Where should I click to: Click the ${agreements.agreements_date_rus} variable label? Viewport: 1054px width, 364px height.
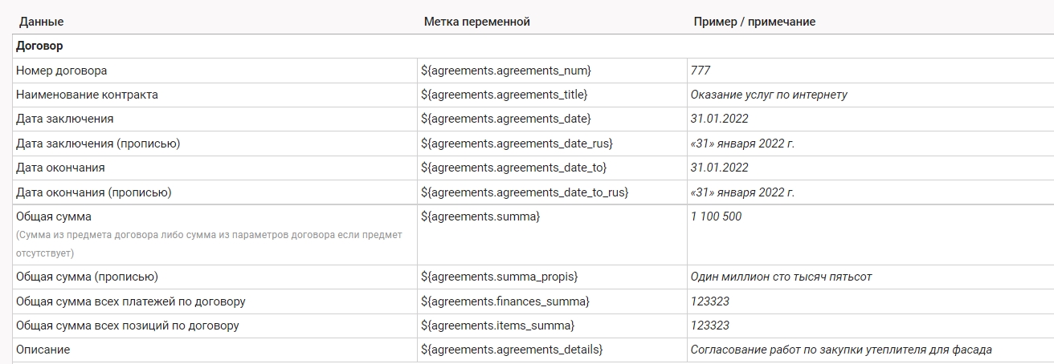(517, 144)
